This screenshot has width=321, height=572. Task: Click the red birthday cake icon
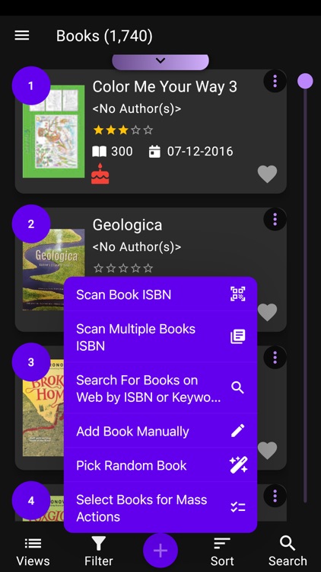100,174
